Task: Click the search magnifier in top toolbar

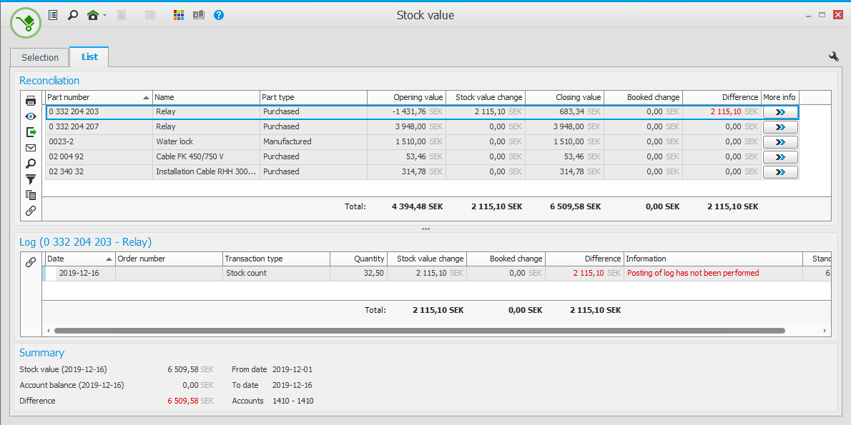Action: click(x=72, y=15)
